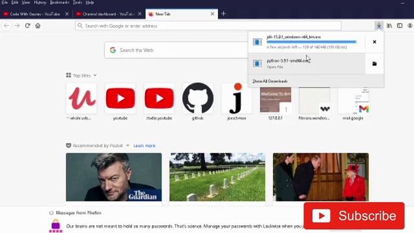Click the jdk-15.0.1 file type icon
This screenshot has height=233, width=414.
tap(257, 41)
